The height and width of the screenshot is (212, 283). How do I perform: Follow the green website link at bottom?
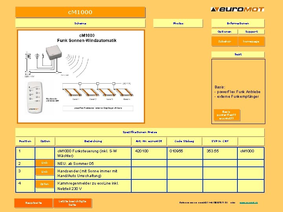(x=249, y=203)
